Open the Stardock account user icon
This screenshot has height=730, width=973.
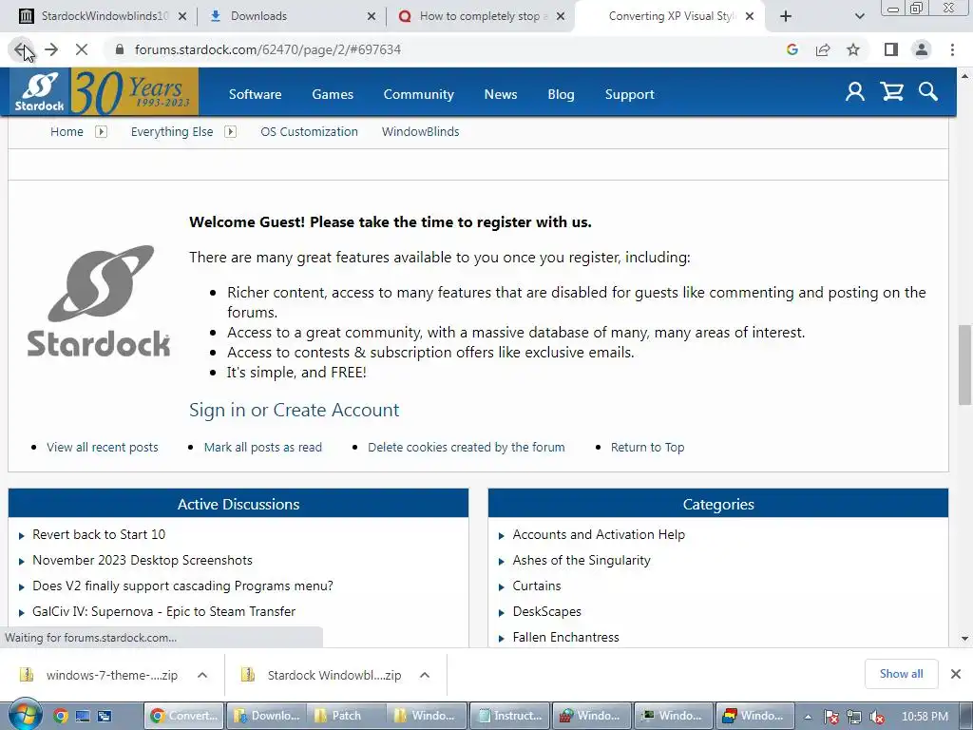tap(855, 92)
